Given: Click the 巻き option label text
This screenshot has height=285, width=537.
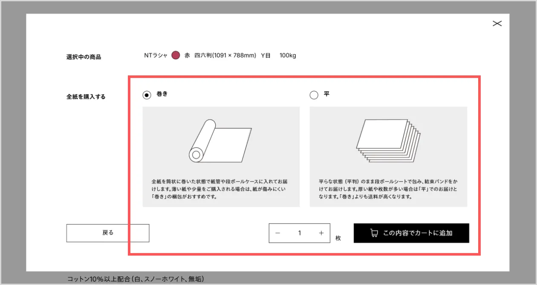Looking at the screenshot, I should pyautogui.click(x=162, y=94).
